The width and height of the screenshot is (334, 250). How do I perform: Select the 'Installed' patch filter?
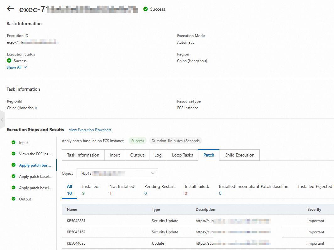pyautogui.click(x=91, y=189)
